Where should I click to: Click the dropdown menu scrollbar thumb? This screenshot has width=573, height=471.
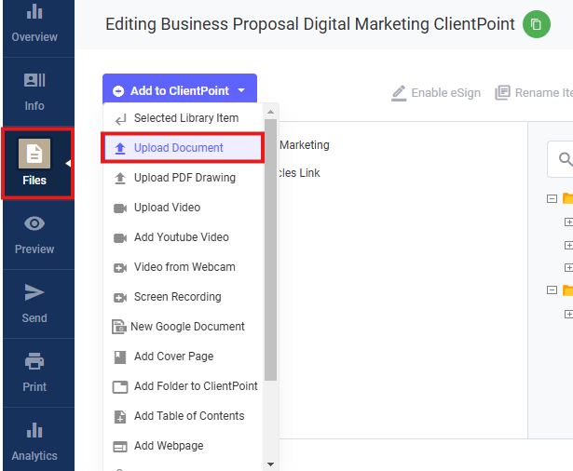(x=270, y=249)
